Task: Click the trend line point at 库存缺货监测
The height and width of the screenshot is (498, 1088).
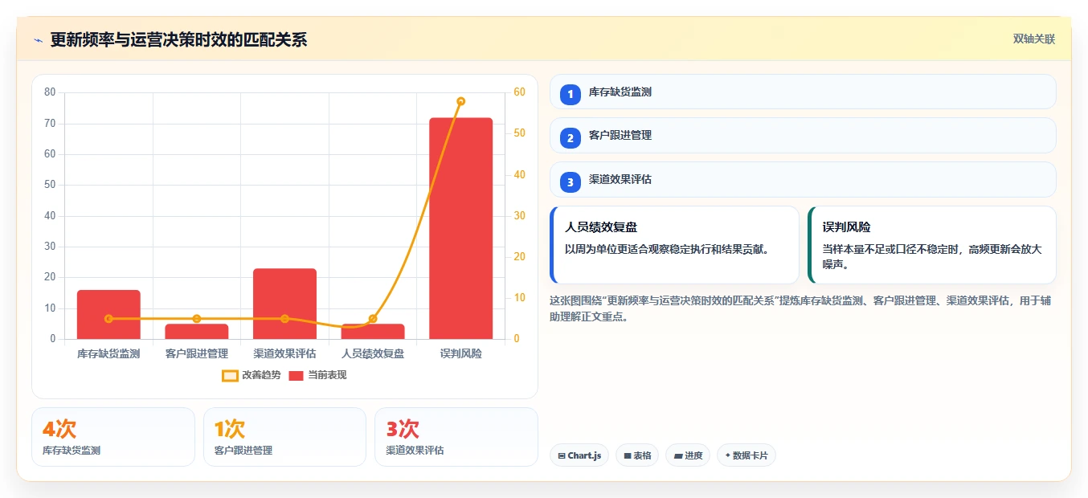Action: point(109,319)
